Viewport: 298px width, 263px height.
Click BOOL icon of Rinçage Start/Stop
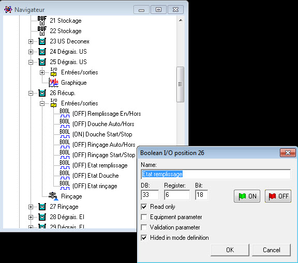click(65, 154)
